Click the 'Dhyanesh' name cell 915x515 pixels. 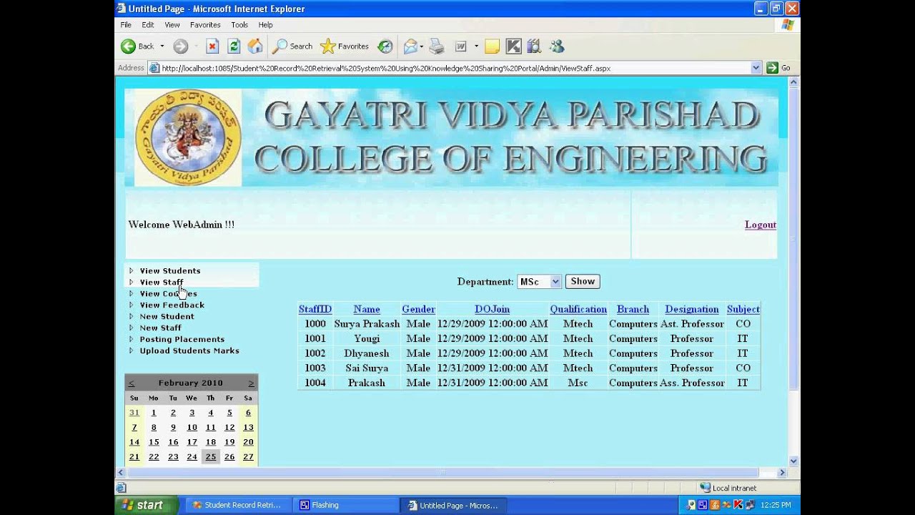tap(367, 353)
